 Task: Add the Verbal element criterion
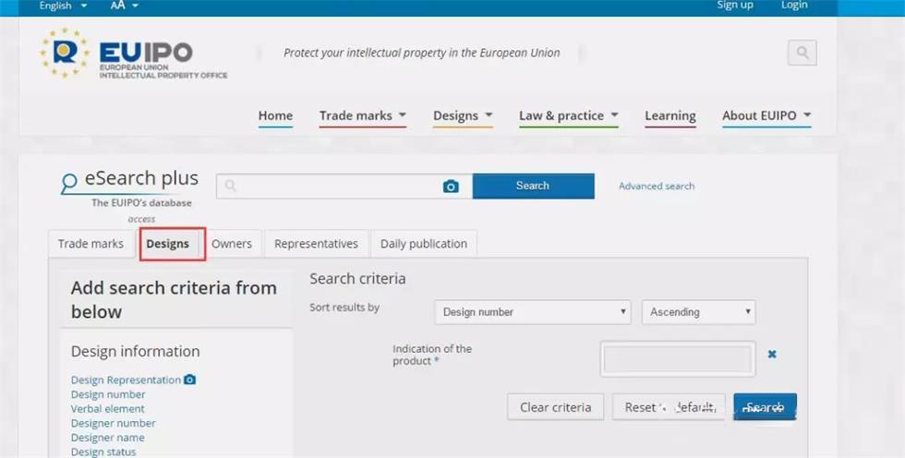pos(108,409)
